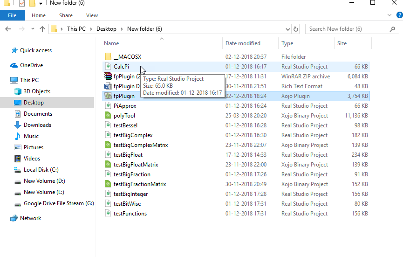403x257 pixels.
Task: Select Quick access in navigation pane
Action: point(36,50)
